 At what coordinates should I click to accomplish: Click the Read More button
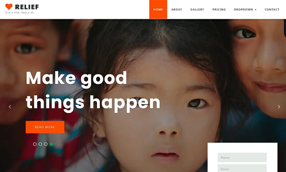45,127
